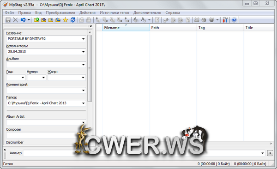This screenshot has width=277, height=169.
Task: Click the Quick Actions letter A icon
Action: (x=143, y=20)
